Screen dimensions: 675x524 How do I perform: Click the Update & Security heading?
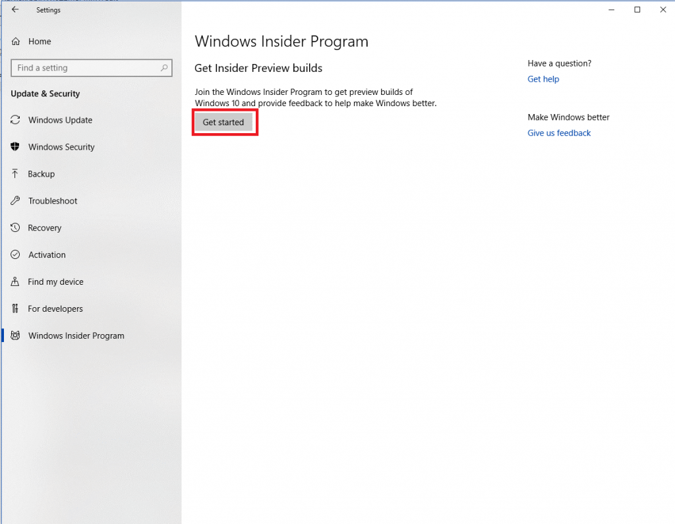coord(45,94)
